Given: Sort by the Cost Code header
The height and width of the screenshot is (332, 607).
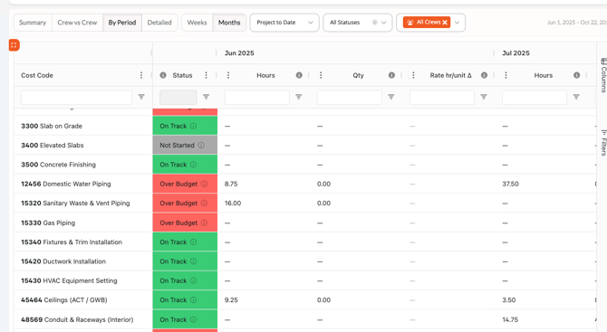Looking at the screenshot, I should point(37,75).
